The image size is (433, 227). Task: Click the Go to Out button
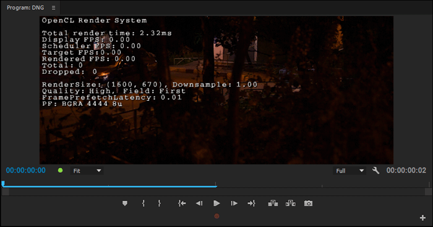point(252,203)
